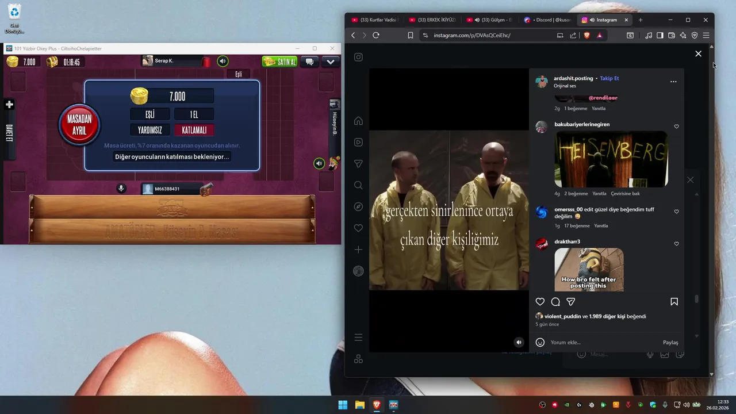Mute the speaker next to Hüseyin B.
Viewport: 736px width, 414px height.
point(319,163)
